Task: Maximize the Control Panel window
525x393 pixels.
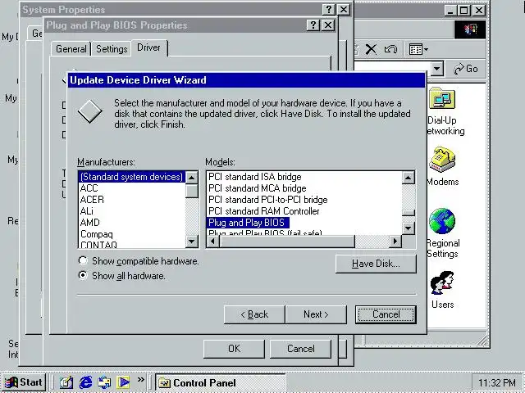Action: 464,10
